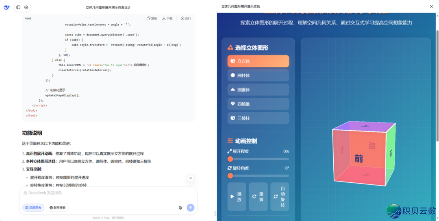This screenshot has height=221, width=439.
Task: Close the preview panel
Action: [x=431, y=7]
